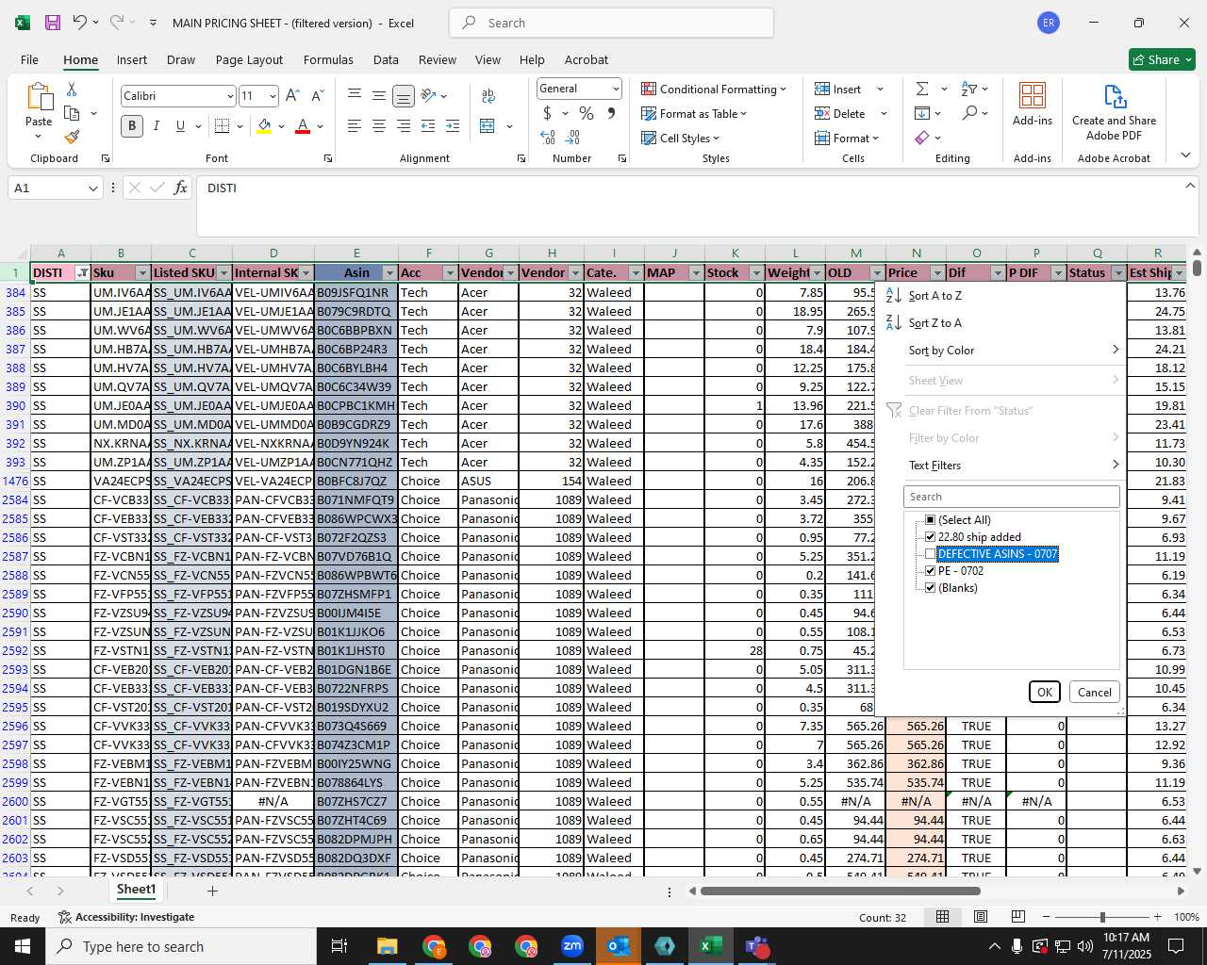Expand Cell Styles menu

point(680,138)
